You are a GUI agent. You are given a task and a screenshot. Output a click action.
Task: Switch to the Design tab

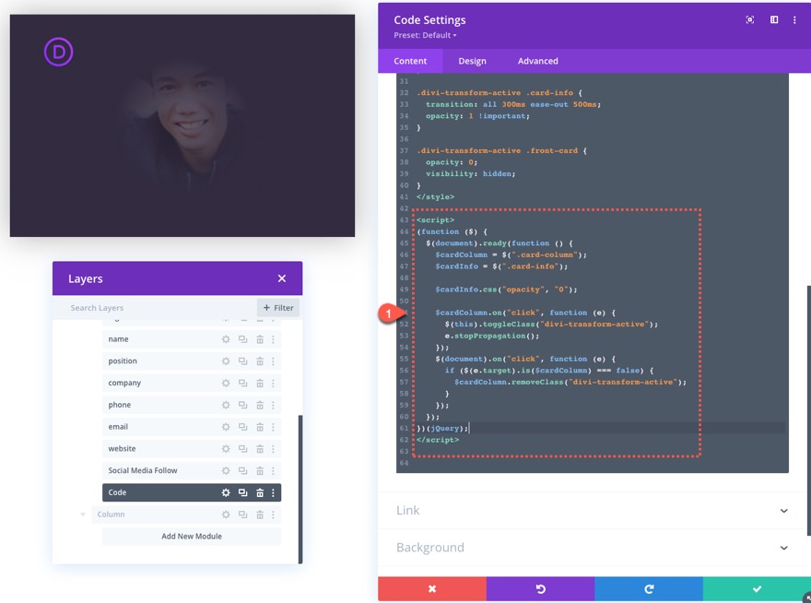pyautogui.click(x=472, y=60)
